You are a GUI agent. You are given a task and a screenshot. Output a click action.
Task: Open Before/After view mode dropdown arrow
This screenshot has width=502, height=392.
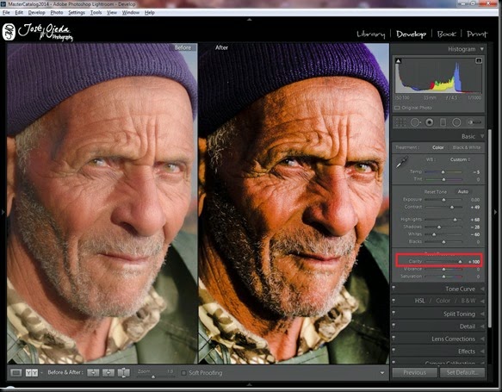[x=41, y=373]
